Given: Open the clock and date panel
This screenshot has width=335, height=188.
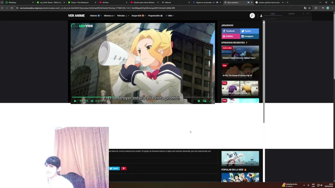Looking at the screenshot, I should tap(329, 185).
